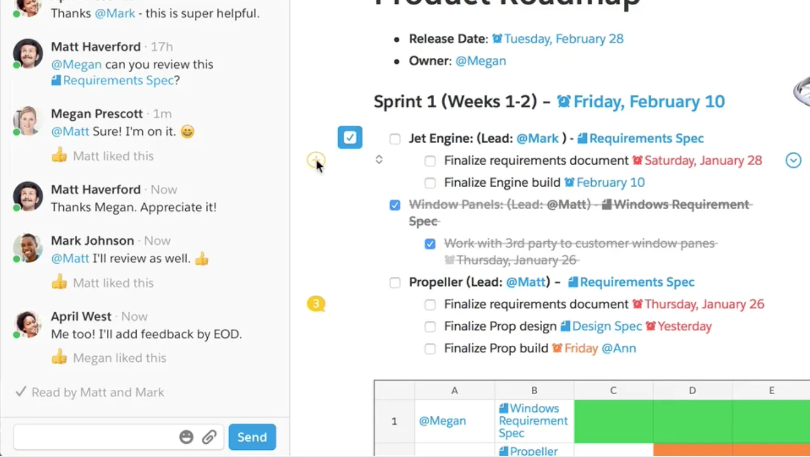810x457 pixels.
Task: Open the Design Spec document link
Action: (x=606, y=327)
